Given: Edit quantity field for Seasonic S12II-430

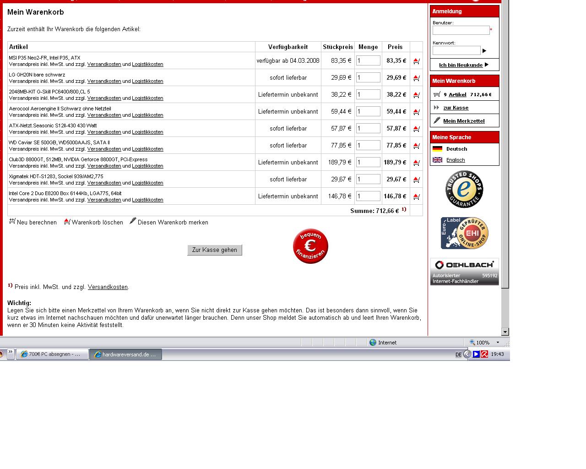Looking at the screenshot, I should (x=368, y=128).
